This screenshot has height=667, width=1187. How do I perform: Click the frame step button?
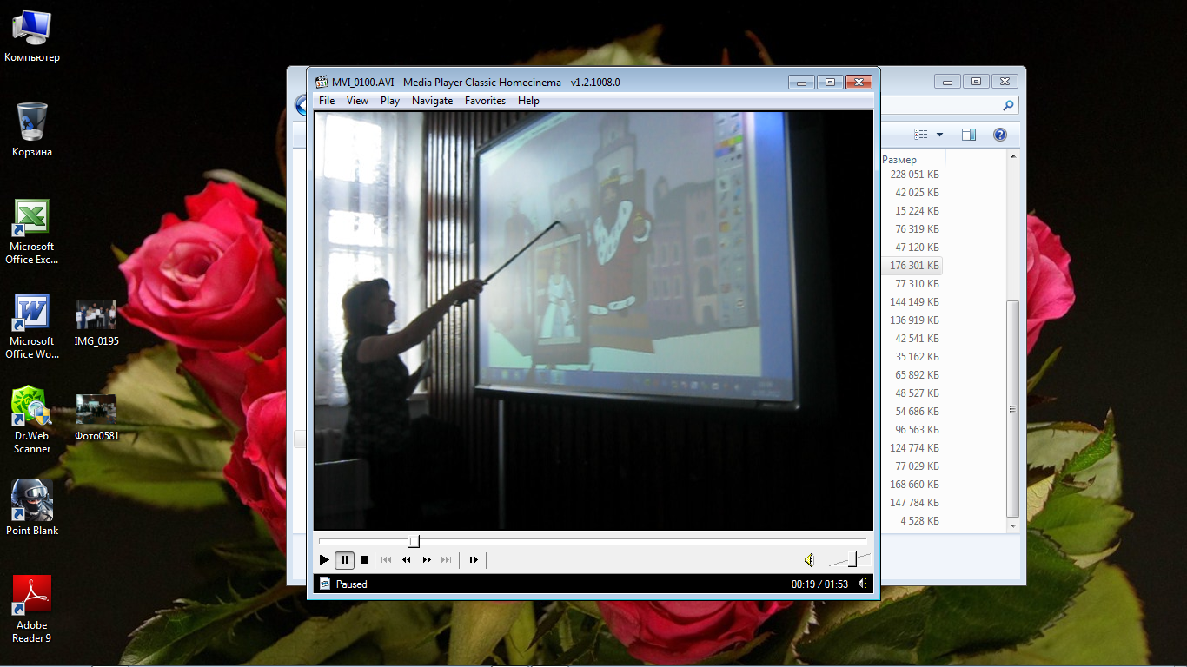474,560
